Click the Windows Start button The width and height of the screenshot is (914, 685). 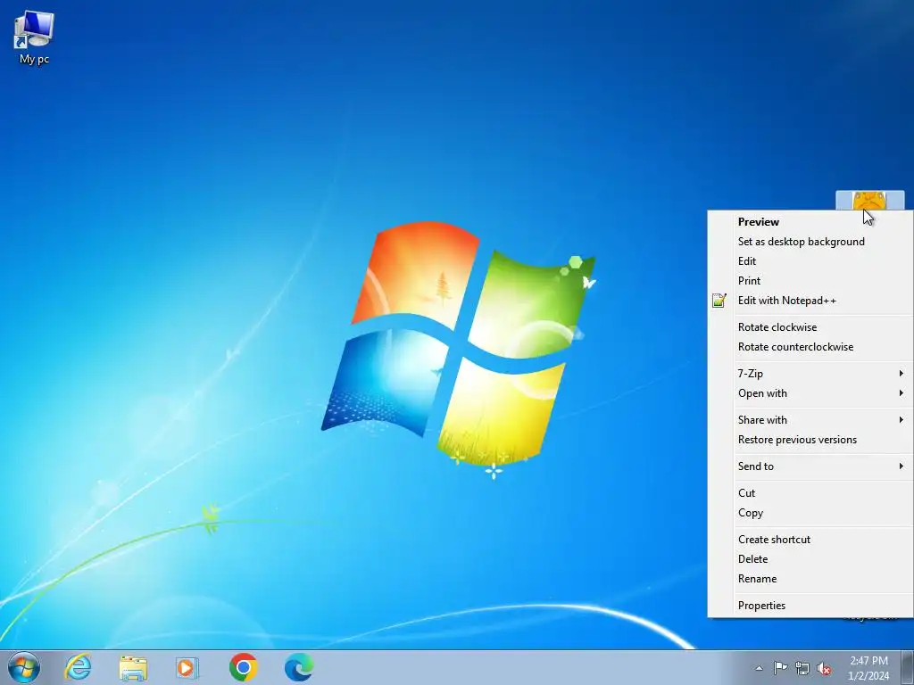pos(24,667)
